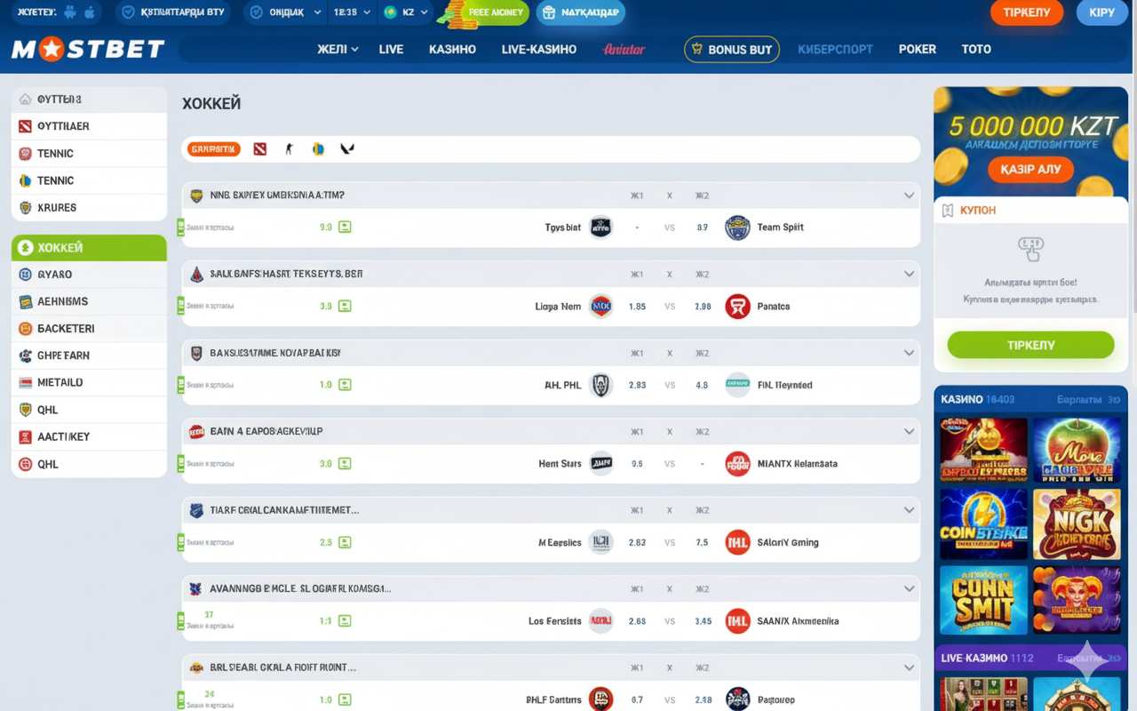
Task: Click the sidebar icon beside KRURES
Action: tap(25, 208)
